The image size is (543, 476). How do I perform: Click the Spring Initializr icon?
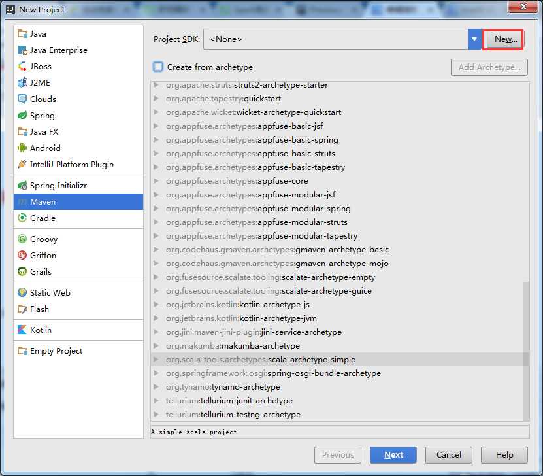pos(22,185)
